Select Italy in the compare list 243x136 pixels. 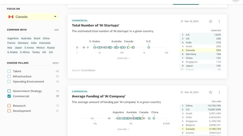pyautogui.click(x=9, y=48)
